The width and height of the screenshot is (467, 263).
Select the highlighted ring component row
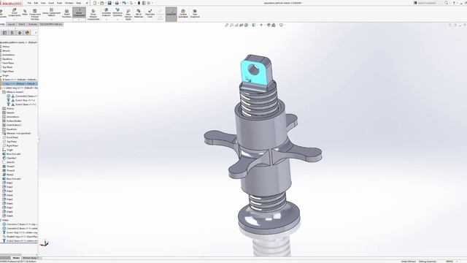click(x=19, y=84)
